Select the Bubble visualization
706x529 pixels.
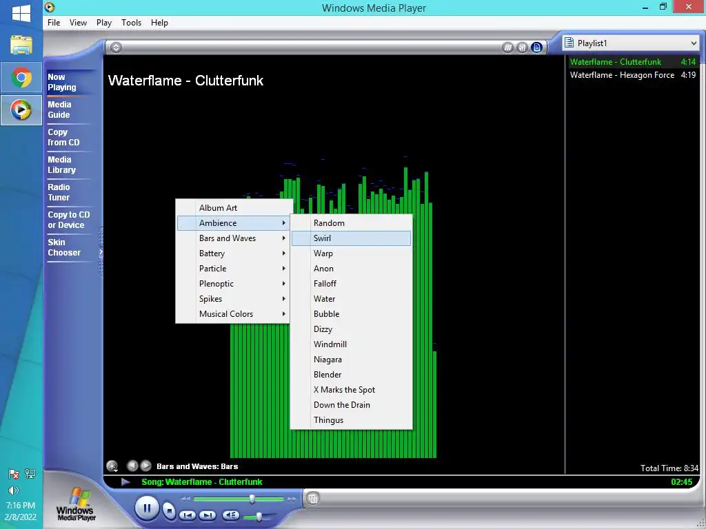pyautogui.click(x=351, y=314)
